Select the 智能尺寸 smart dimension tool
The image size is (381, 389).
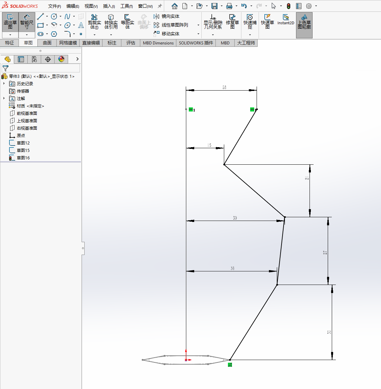click(x=27, y=22)
